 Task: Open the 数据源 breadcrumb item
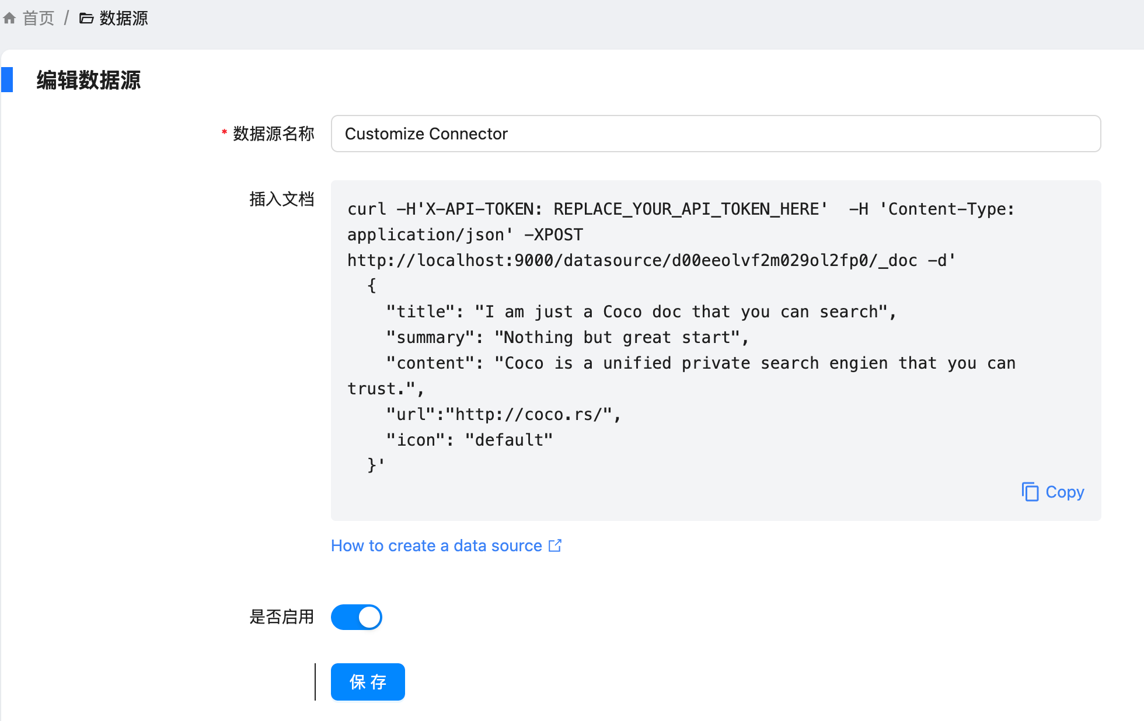pos(123,19)
